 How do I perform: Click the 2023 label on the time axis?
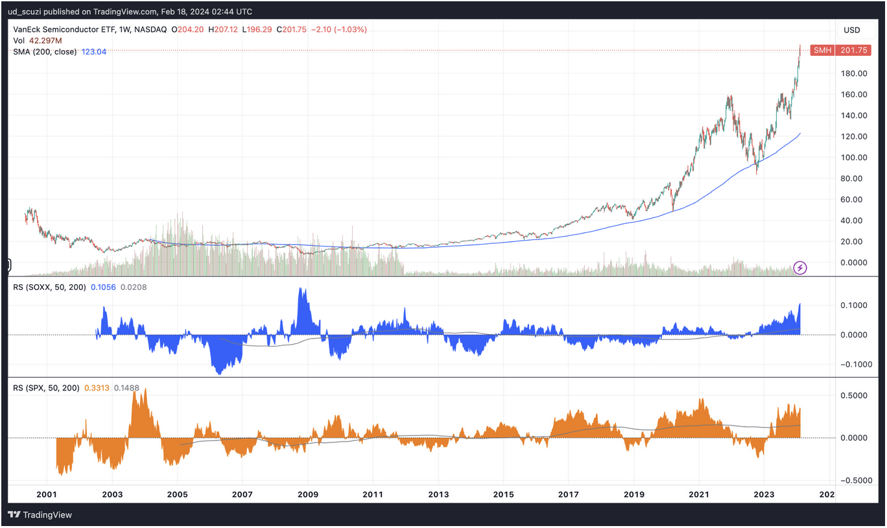pyautogui.click(x=764, y=494)
